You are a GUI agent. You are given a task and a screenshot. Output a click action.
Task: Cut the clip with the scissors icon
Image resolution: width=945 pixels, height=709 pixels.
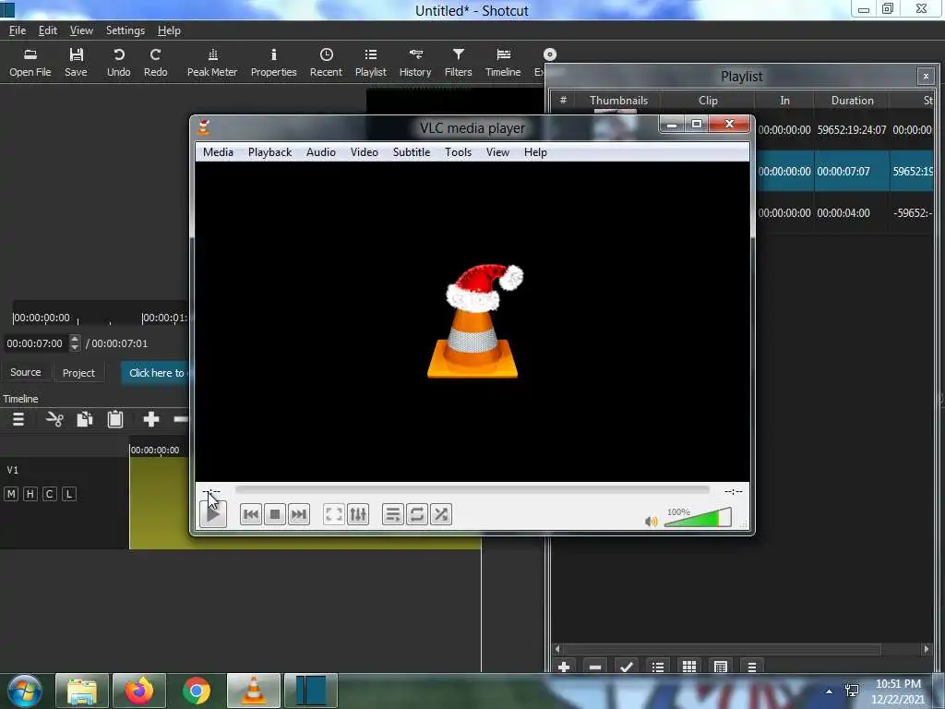coord(54,420)
